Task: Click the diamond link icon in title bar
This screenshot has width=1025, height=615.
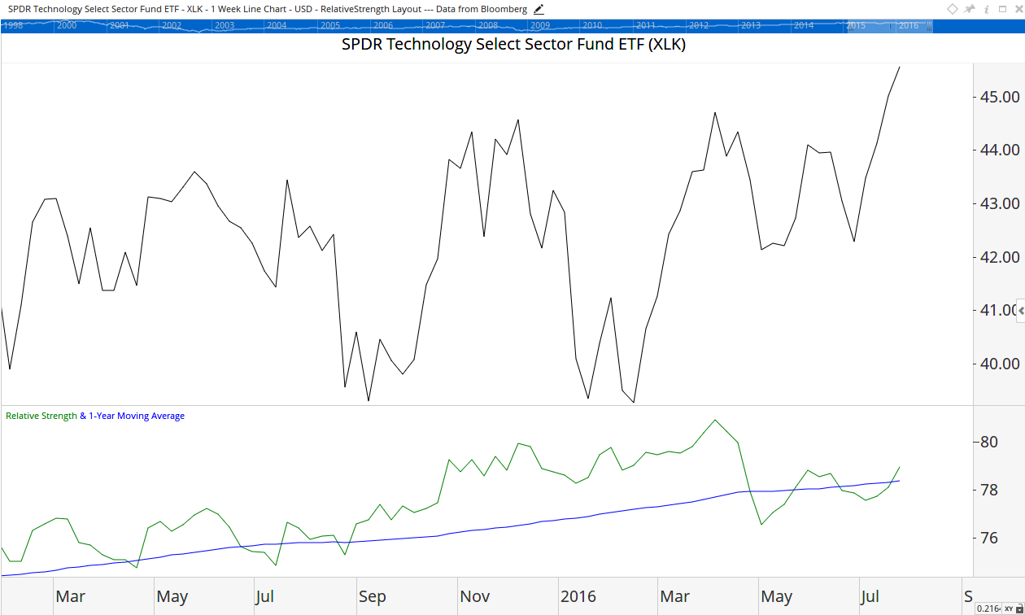Action: (x=953, y=9)
